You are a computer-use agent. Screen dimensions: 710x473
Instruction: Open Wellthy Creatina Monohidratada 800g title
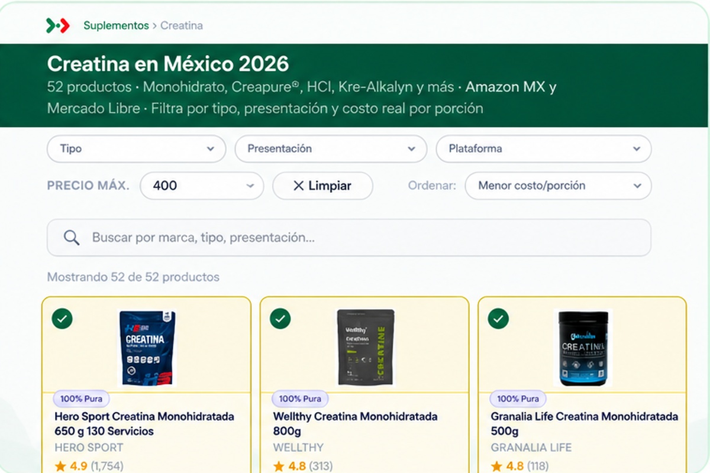(356, 424)
